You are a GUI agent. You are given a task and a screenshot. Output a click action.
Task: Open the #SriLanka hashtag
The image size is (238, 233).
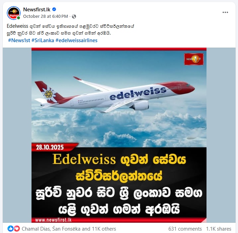43,40
